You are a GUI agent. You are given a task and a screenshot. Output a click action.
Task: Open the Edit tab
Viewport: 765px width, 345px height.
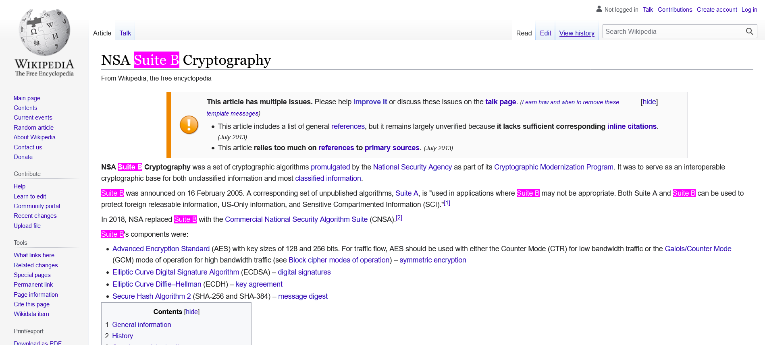click(545, 33)
